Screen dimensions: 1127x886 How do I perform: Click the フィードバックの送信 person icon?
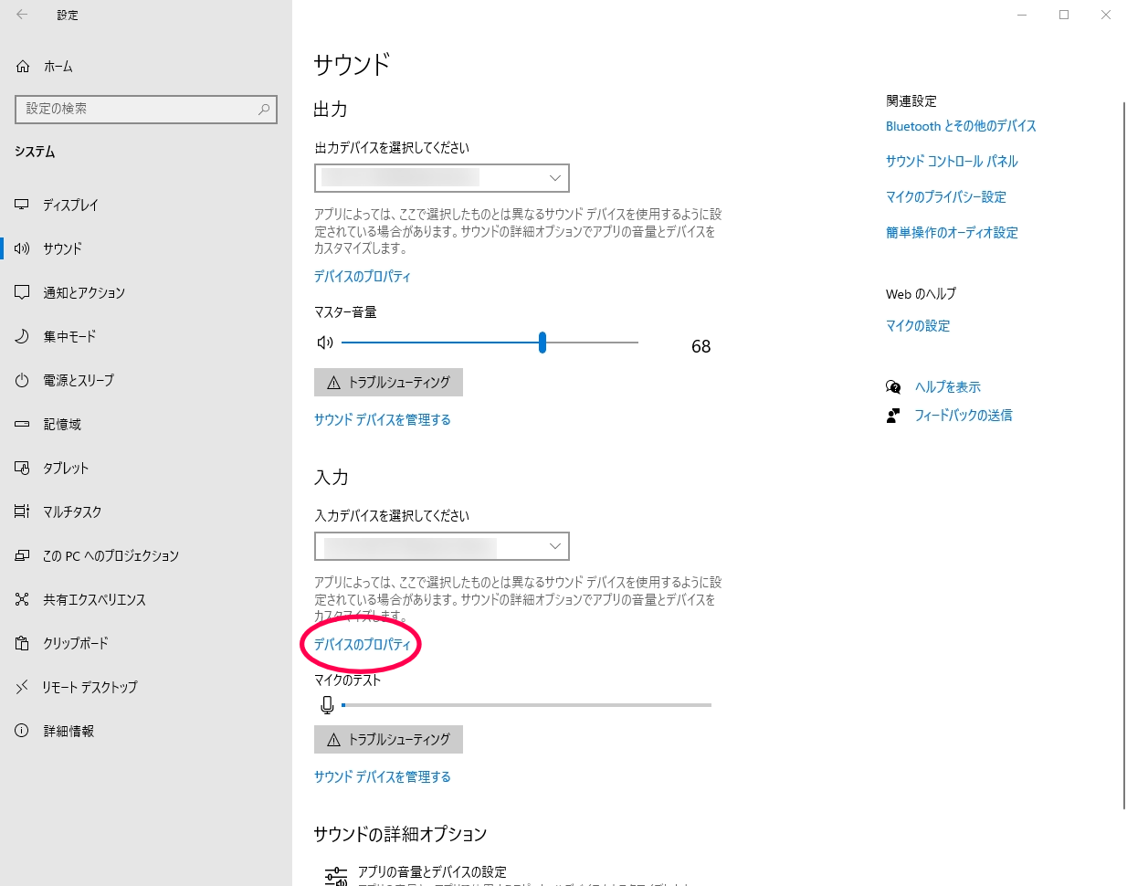point(893,416)
